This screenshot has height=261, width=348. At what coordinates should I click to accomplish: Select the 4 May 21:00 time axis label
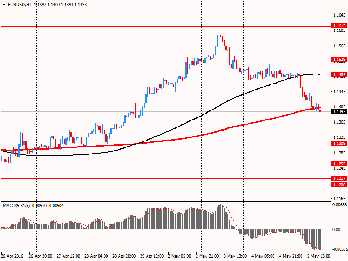pyautogui.click(x=291, y=256)
